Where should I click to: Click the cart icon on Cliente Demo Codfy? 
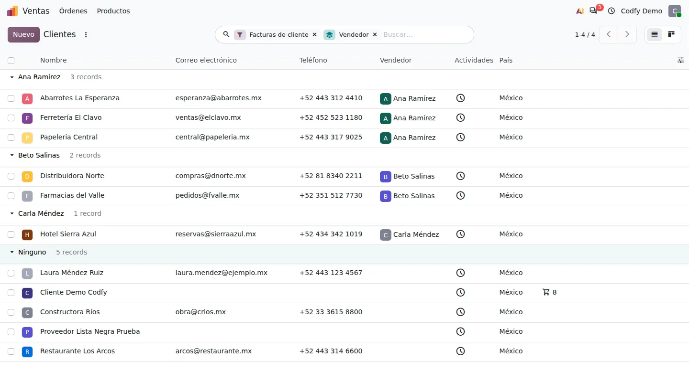pyautogui.click(x=546, y=292)
